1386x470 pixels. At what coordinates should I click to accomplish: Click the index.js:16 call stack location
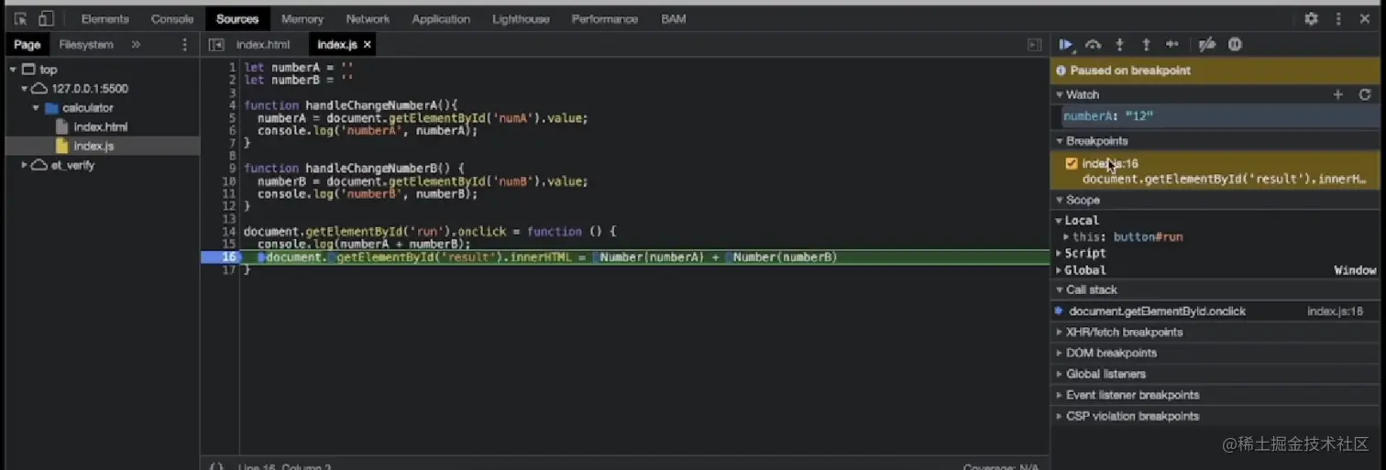[1335, 312]
